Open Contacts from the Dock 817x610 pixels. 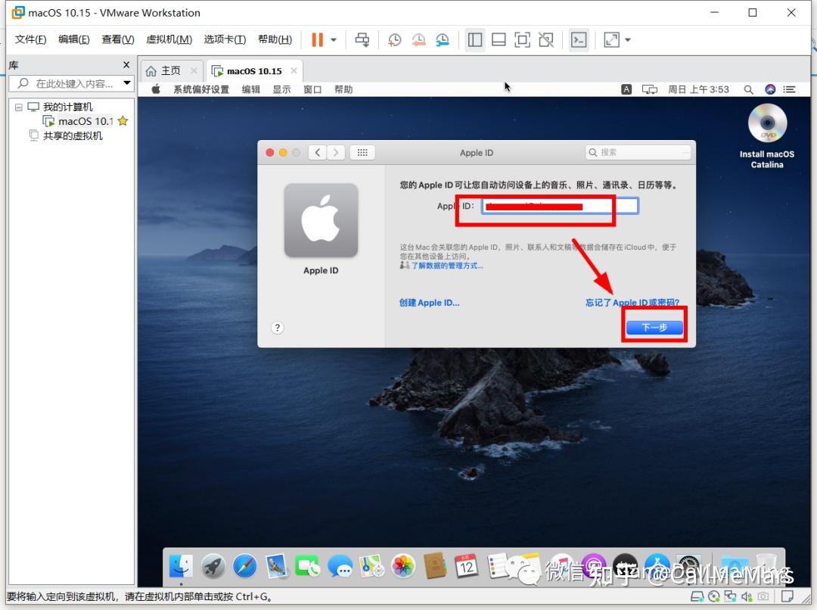(435, 566)
